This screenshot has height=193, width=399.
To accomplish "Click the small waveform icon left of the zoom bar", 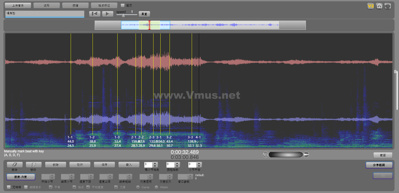I will coord(266,155).
